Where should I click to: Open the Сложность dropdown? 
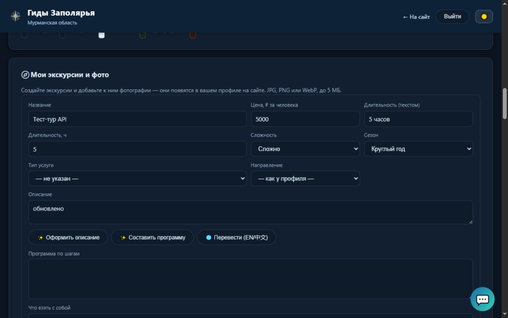(305, 149)
